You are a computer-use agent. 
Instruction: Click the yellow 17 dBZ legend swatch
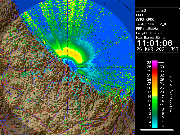[x=155, y=92]
